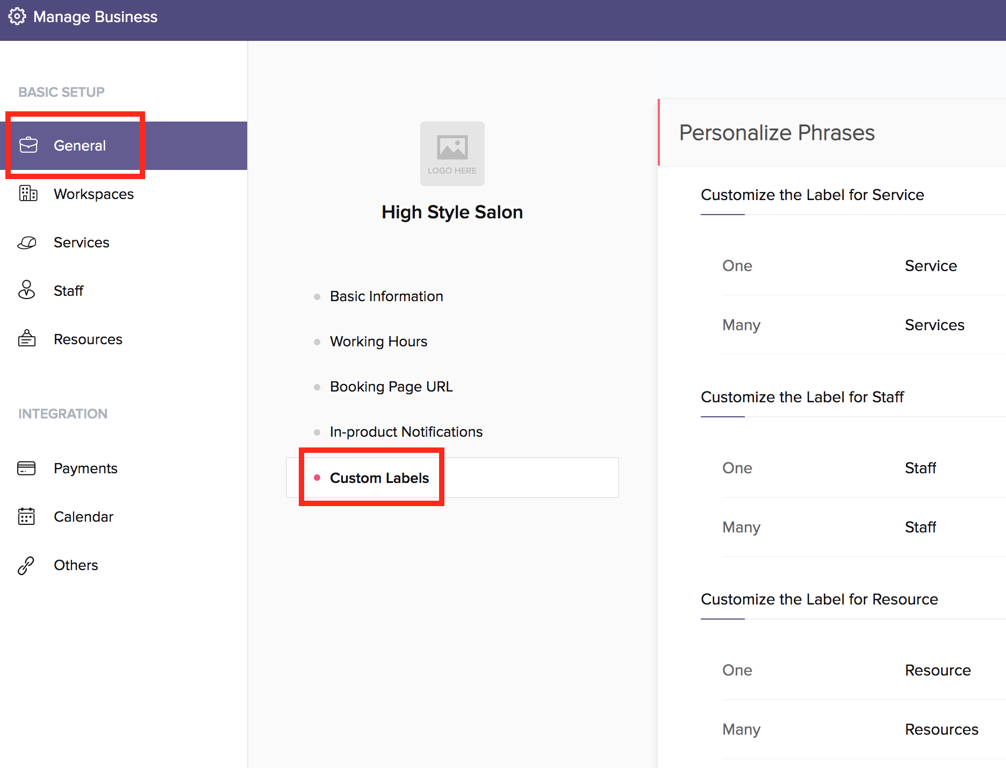Open the Staff person icon
The image size is (1006, 768).
coord(26,290)
